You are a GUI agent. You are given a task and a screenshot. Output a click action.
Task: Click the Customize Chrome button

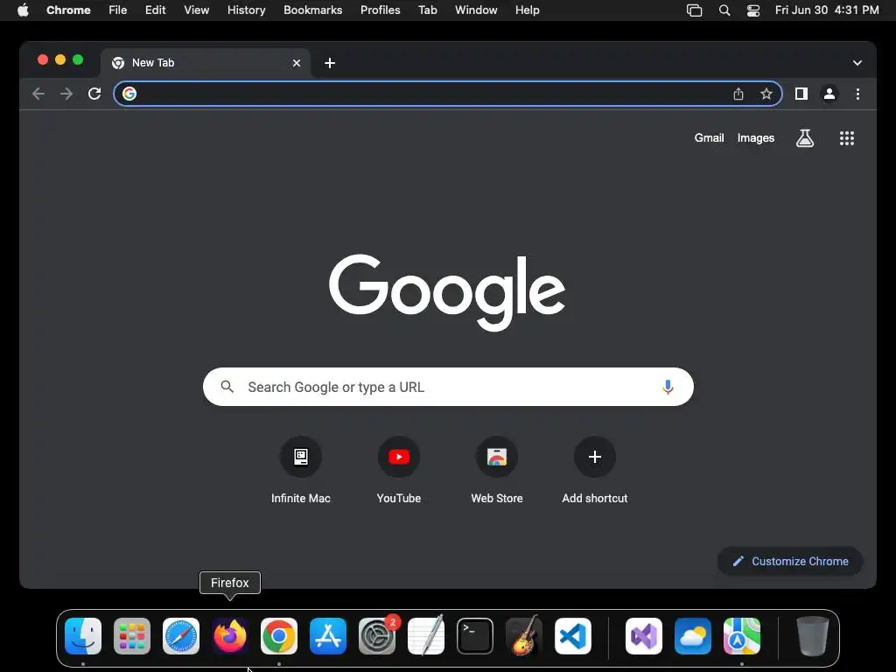[790, 561]
